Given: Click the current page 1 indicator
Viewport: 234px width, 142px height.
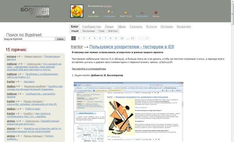Looking at the screenshot, I should click(x=73, y=38).
